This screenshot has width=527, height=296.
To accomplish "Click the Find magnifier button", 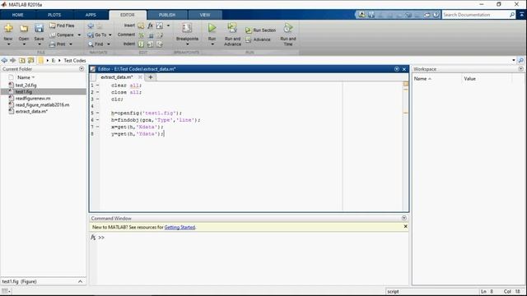I will 96,44.
